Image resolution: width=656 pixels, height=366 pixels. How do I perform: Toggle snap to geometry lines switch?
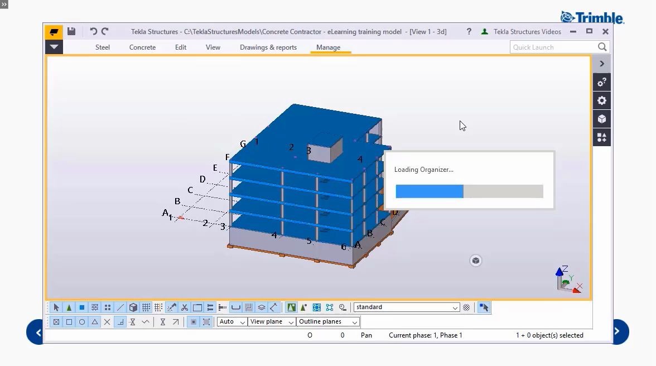tap(206, 322)
